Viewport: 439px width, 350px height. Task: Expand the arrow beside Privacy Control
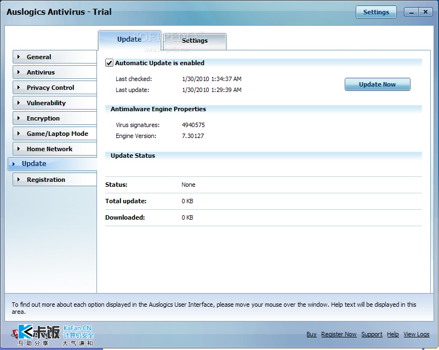(19, 88)
